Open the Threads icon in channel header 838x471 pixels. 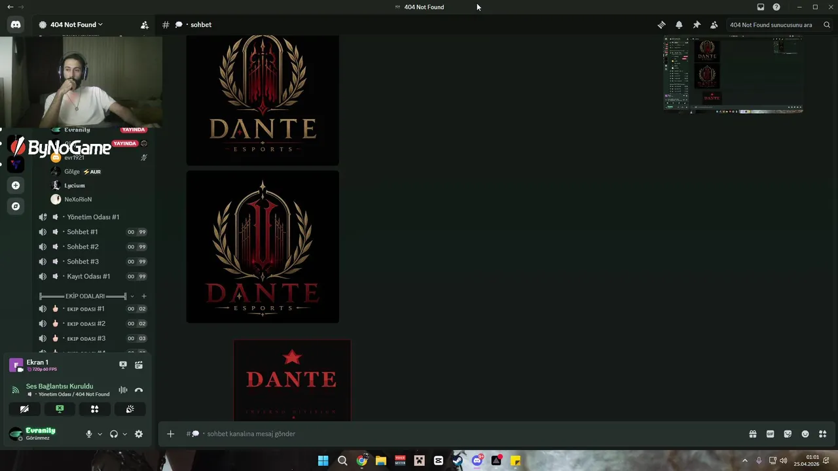click(x=661, y=25)
